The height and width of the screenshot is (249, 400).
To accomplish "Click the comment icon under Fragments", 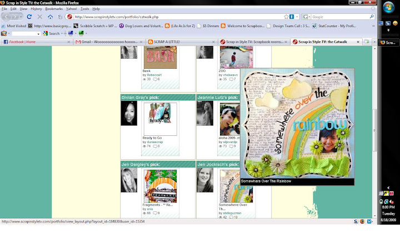I will click(x=155, y=213).
